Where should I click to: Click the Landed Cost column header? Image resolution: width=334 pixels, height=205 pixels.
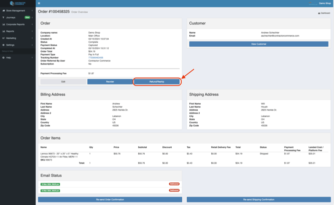[x=316, y=148]
